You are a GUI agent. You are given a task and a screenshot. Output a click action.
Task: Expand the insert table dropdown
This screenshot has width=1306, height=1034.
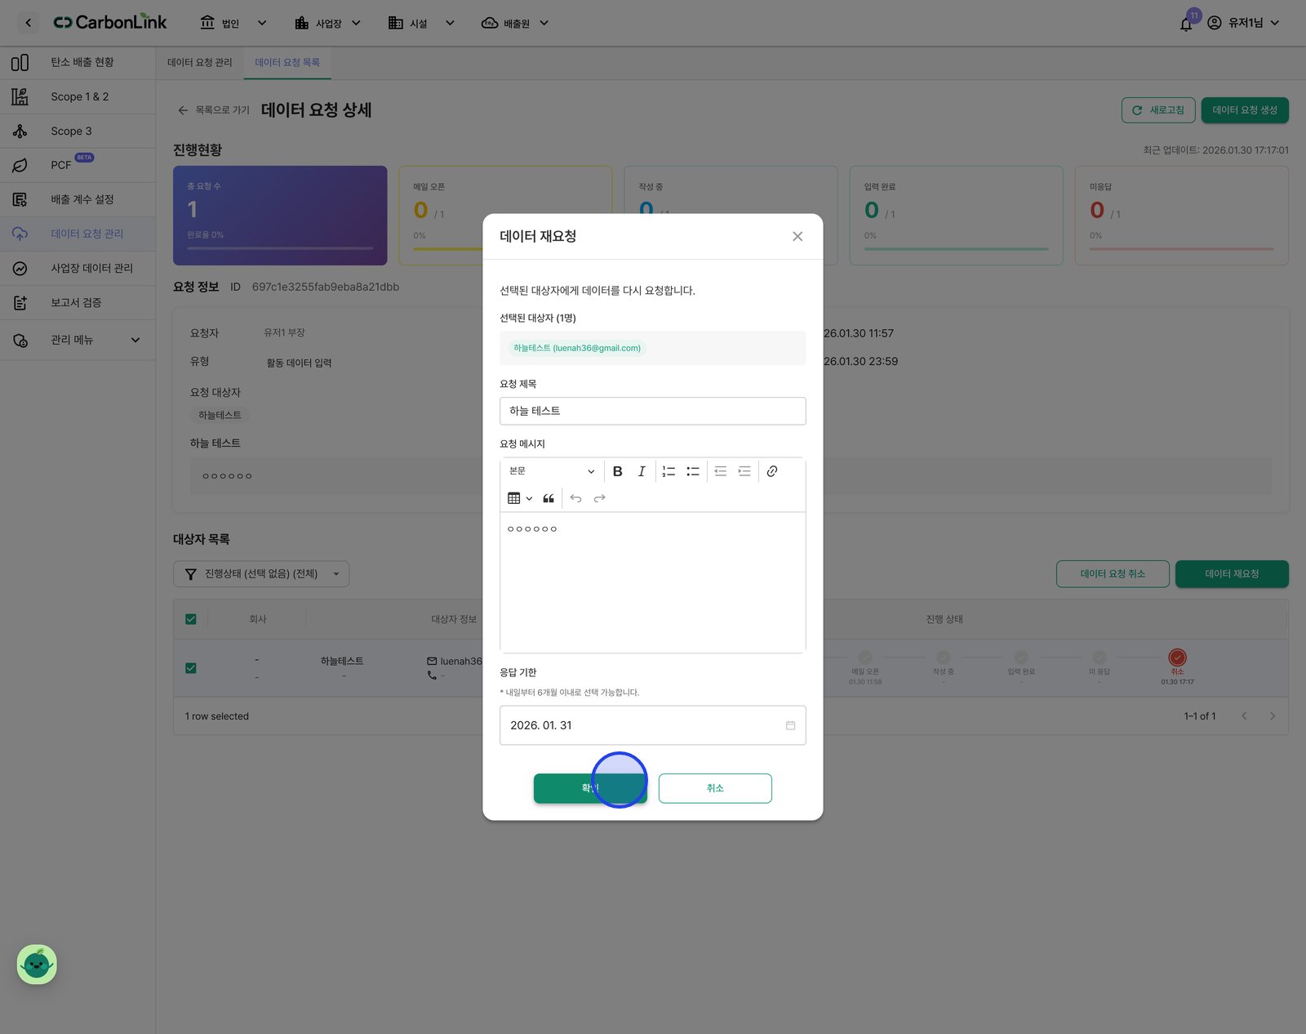520,498
